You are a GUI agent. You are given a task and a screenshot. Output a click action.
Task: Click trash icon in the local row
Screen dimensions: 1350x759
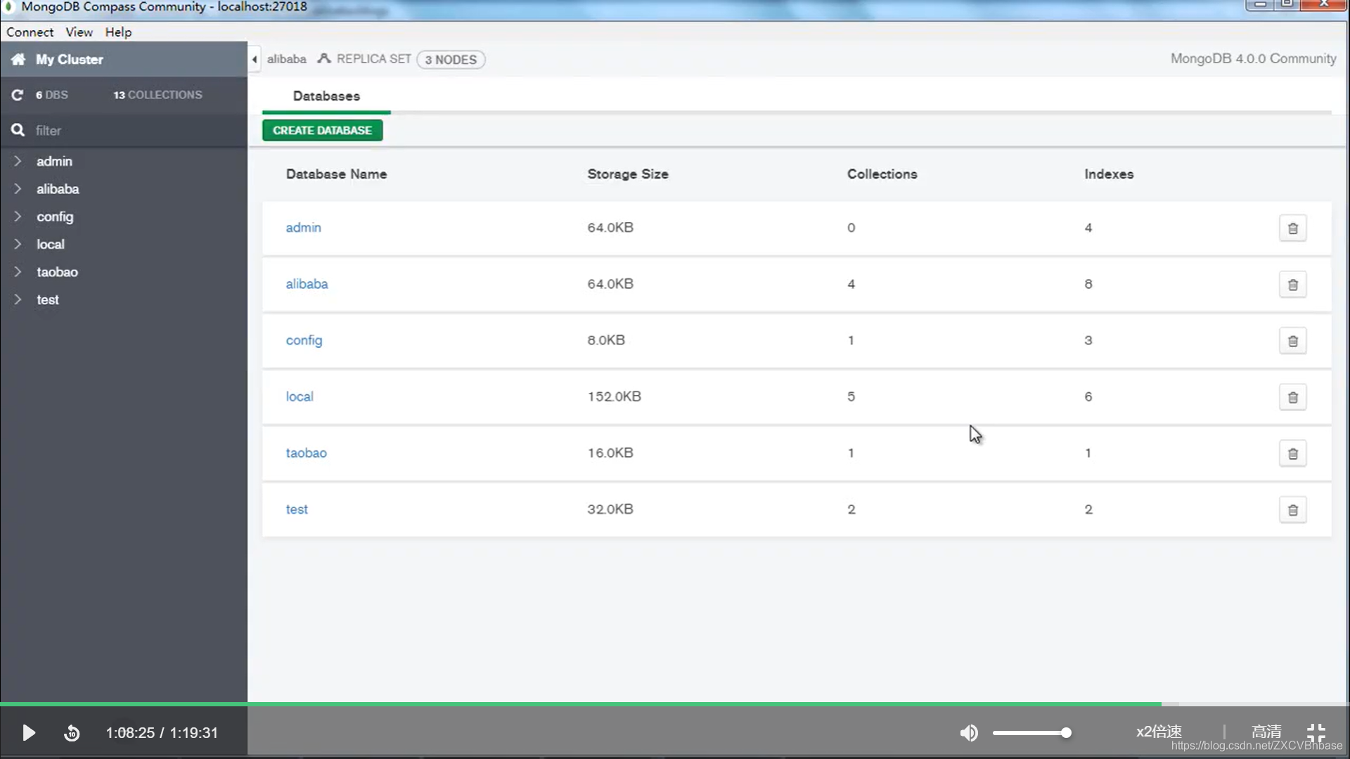pyautogui.click(x=1292, y=397)
